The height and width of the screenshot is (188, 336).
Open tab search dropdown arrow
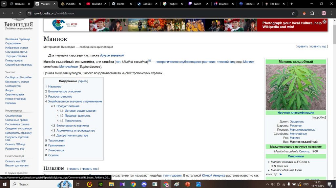click(x=4, y=4)
